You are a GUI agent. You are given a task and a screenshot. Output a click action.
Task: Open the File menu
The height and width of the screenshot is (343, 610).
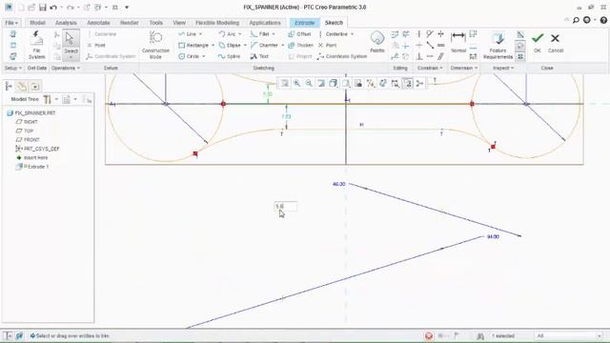tap(11, 23)
